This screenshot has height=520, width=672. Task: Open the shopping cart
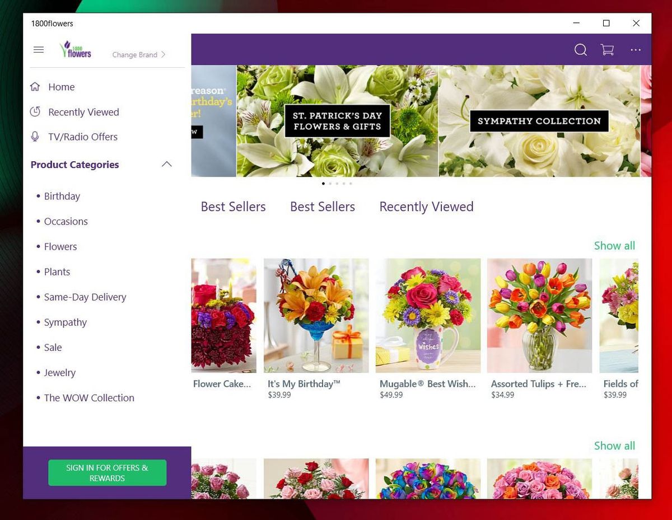(x=606, y=50)
